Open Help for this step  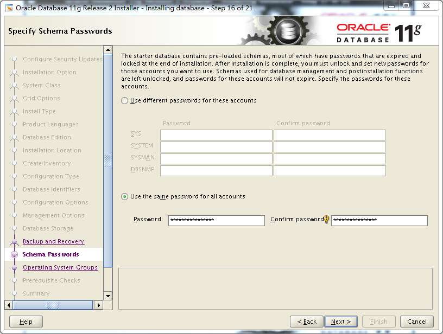click(25, 321)
